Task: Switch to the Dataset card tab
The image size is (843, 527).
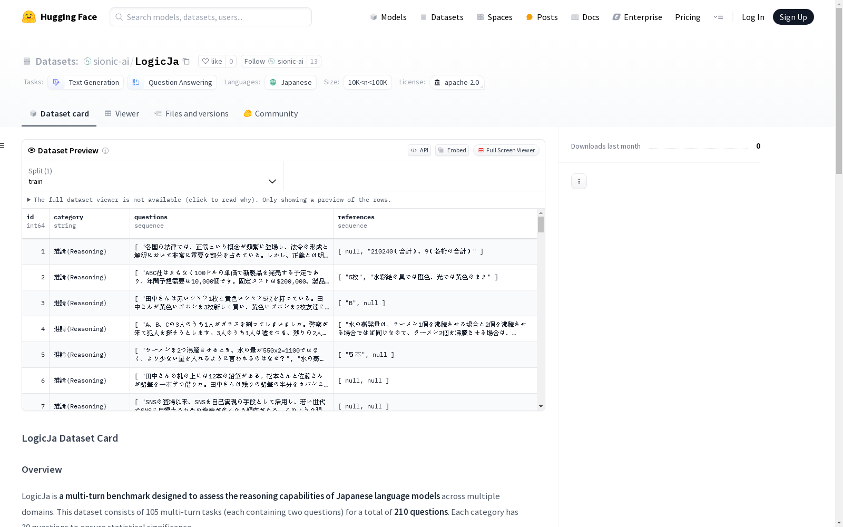Action: click(x=59, y=114)
